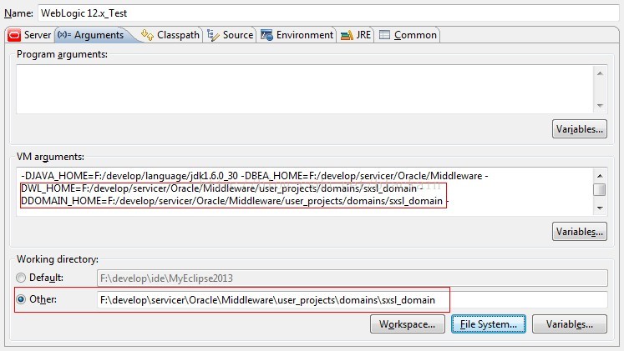The height and width of the screenshot is (351, 624).
Task: Select the Other working directory radio button
Action: coord(21,299)
